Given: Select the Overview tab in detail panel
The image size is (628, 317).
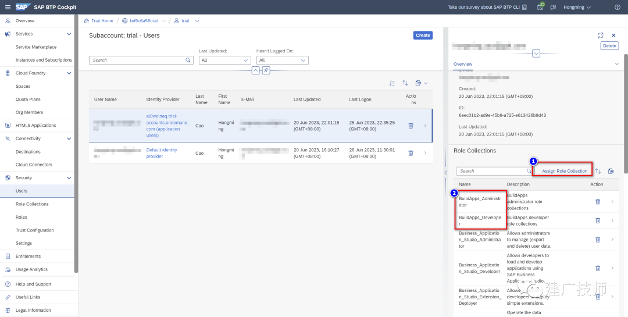Looking at the screenshot, I should 463,64.
